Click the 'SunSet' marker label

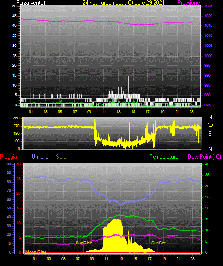[158, 243]
